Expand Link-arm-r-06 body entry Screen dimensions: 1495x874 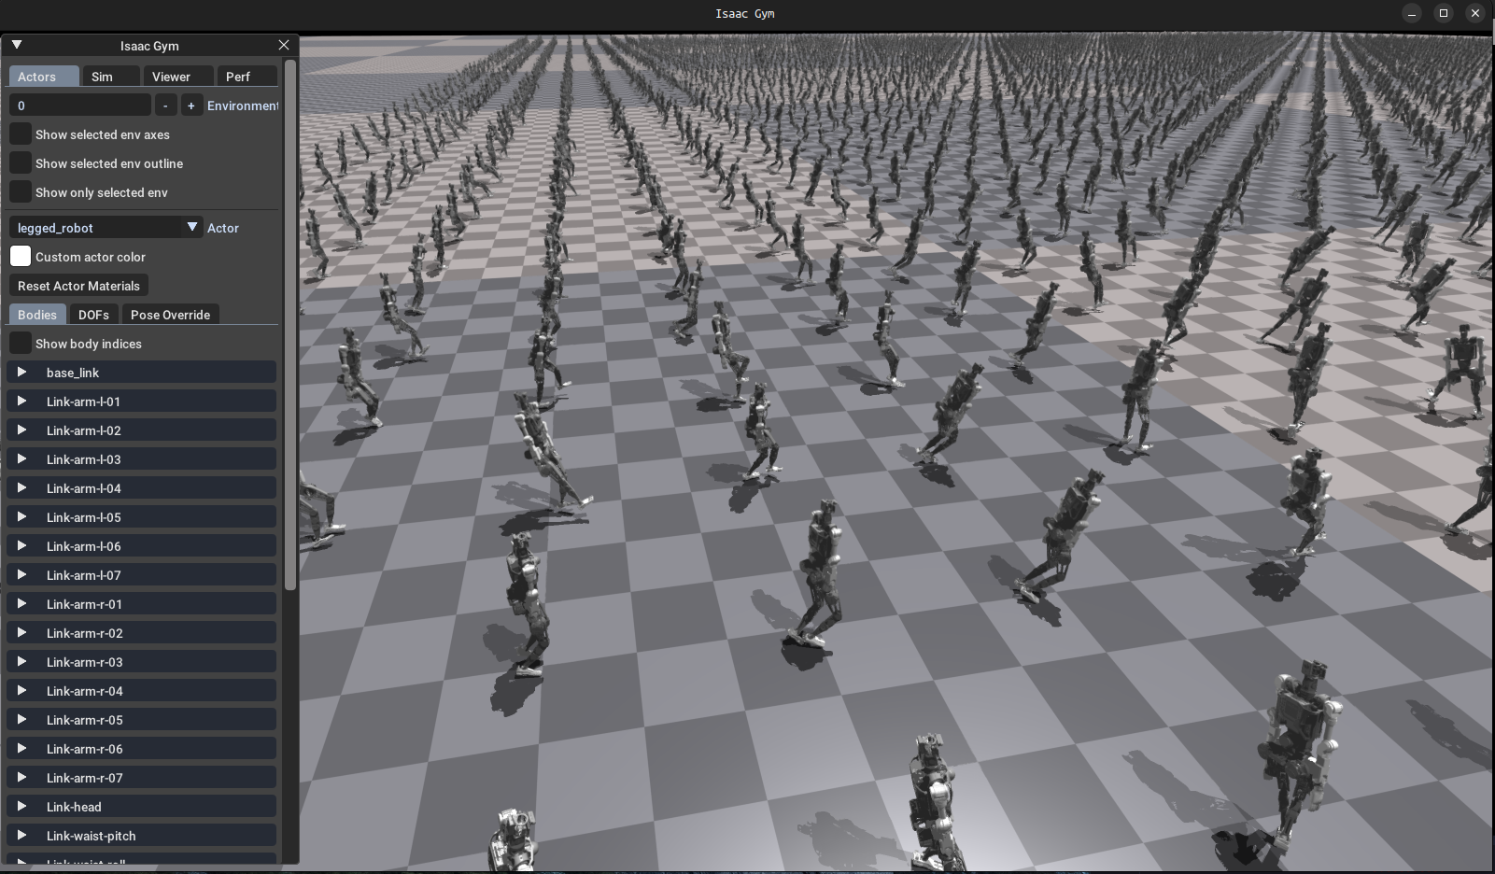[x=142, y=749]
